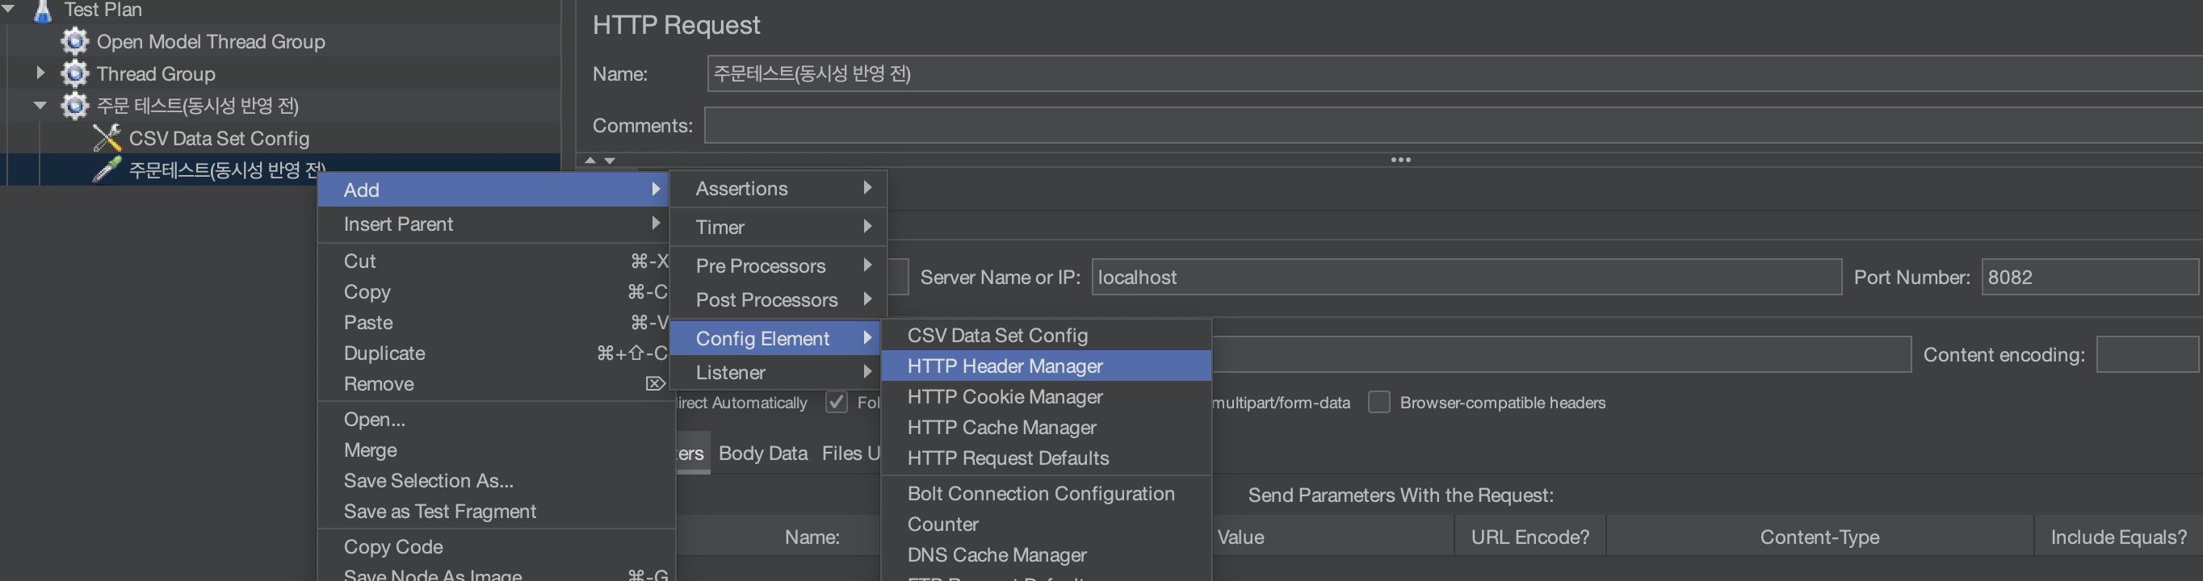This screenshot has width=2203, height=581.
Task: Add an HTTP Cookie Manager
Action: [x=1046, y=396]
